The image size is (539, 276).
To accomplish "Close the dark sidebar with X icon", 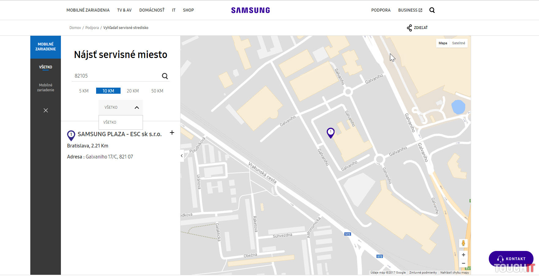I will (x=46, y=110).
